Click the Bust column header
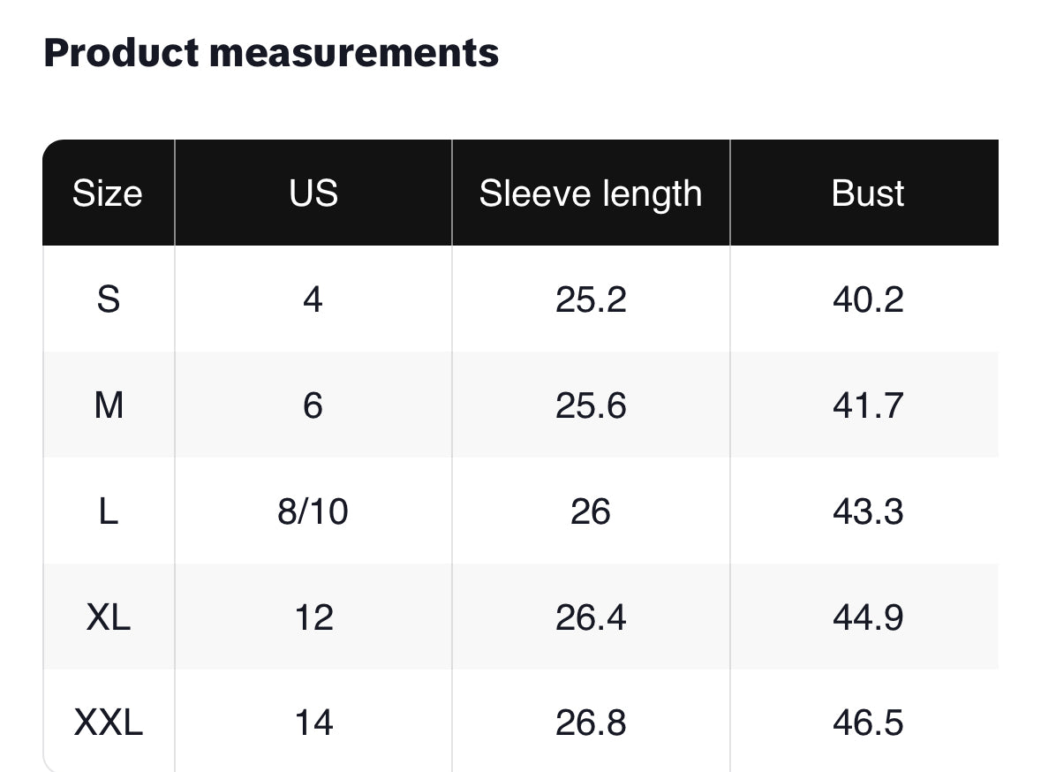Screen dimensions: 1041x772 pyautogui.click(x=868, y=193)
